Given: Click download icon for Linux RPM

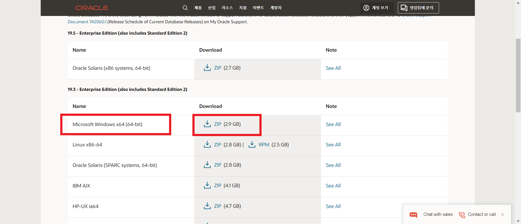Looking at the screenshot, I should (252, 144).
